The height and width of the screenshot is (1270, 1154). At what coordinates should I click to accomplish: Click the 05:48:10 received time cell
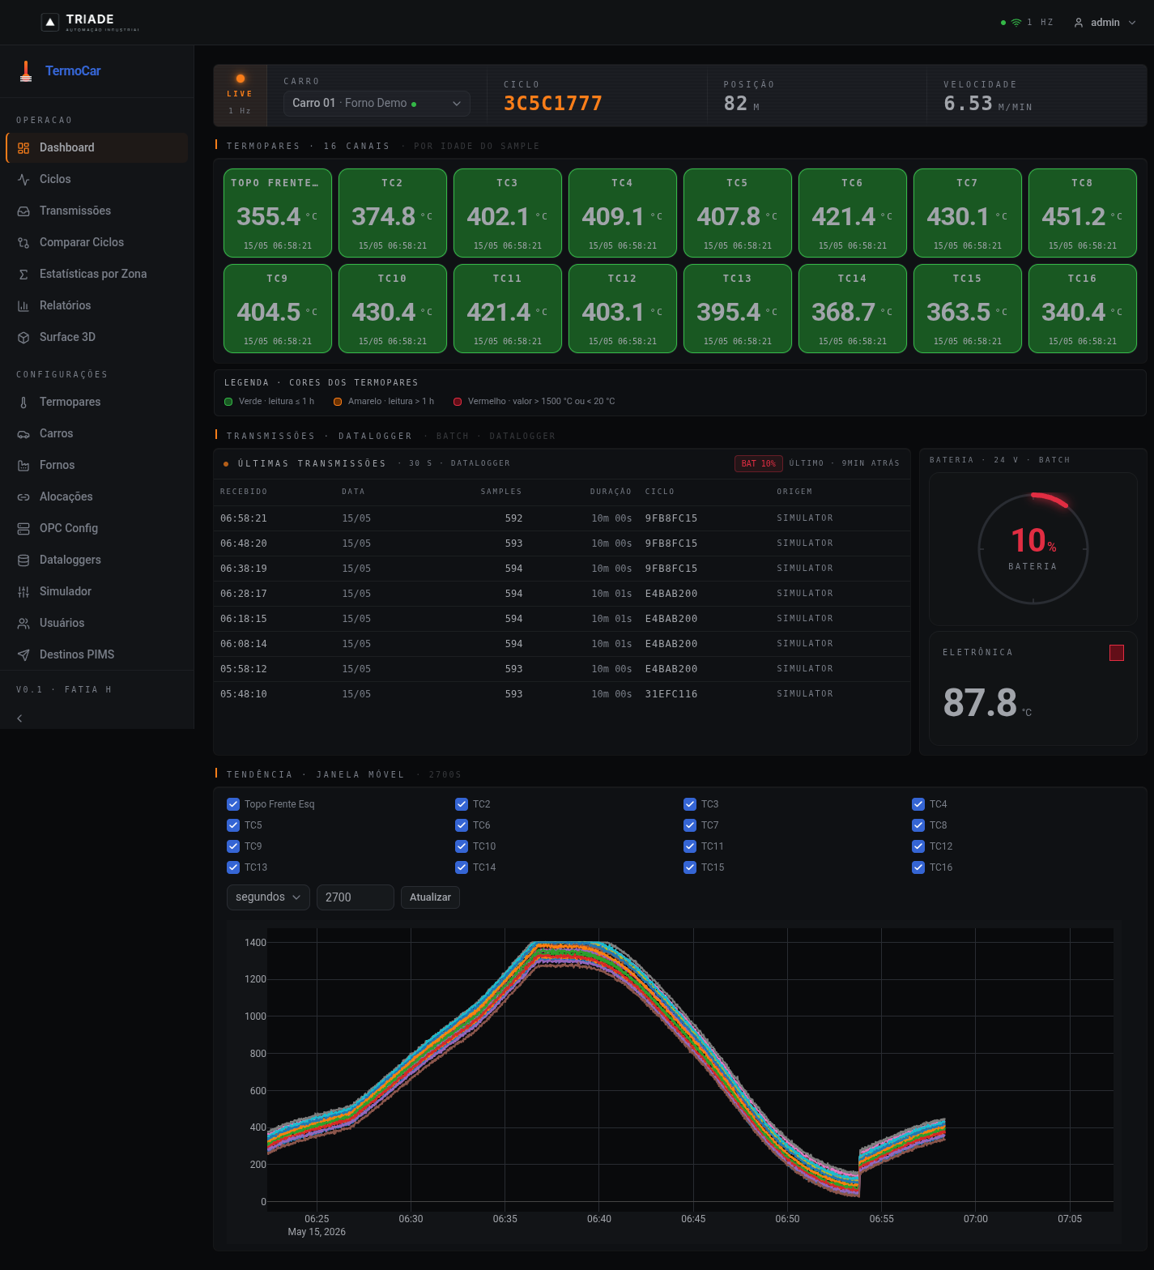244,694
